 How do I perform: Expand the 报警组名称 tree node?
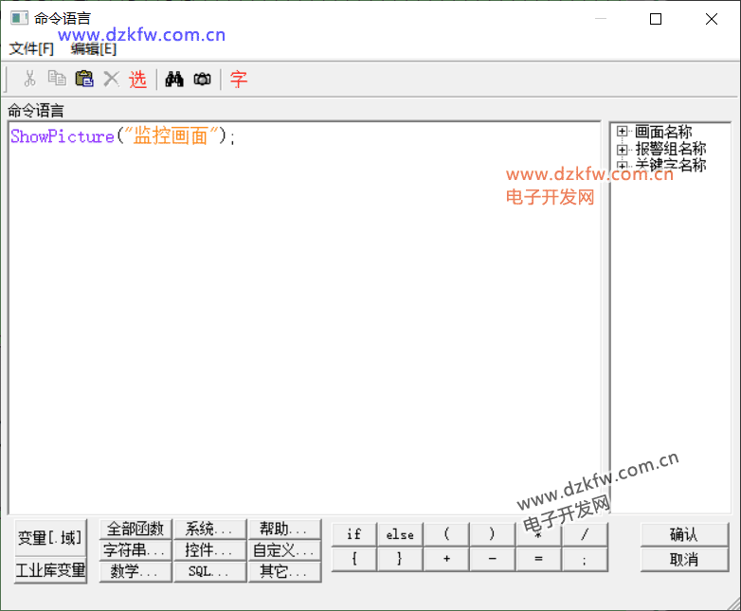click(623, 150)
